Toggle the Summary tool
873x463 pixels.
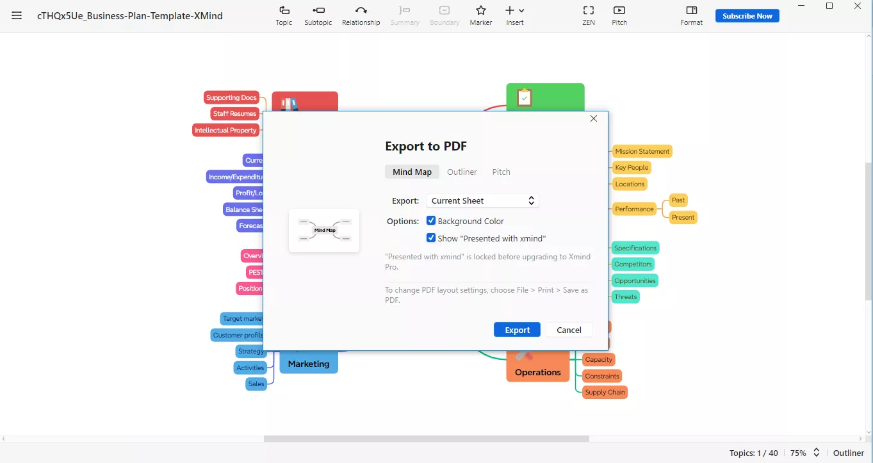405,14
